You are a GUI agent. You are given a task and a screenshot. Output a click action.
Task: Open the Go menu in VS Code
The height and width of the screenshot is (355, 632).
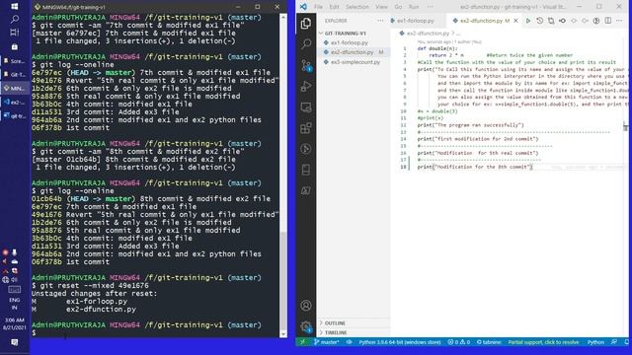click(x=398, y=7)
